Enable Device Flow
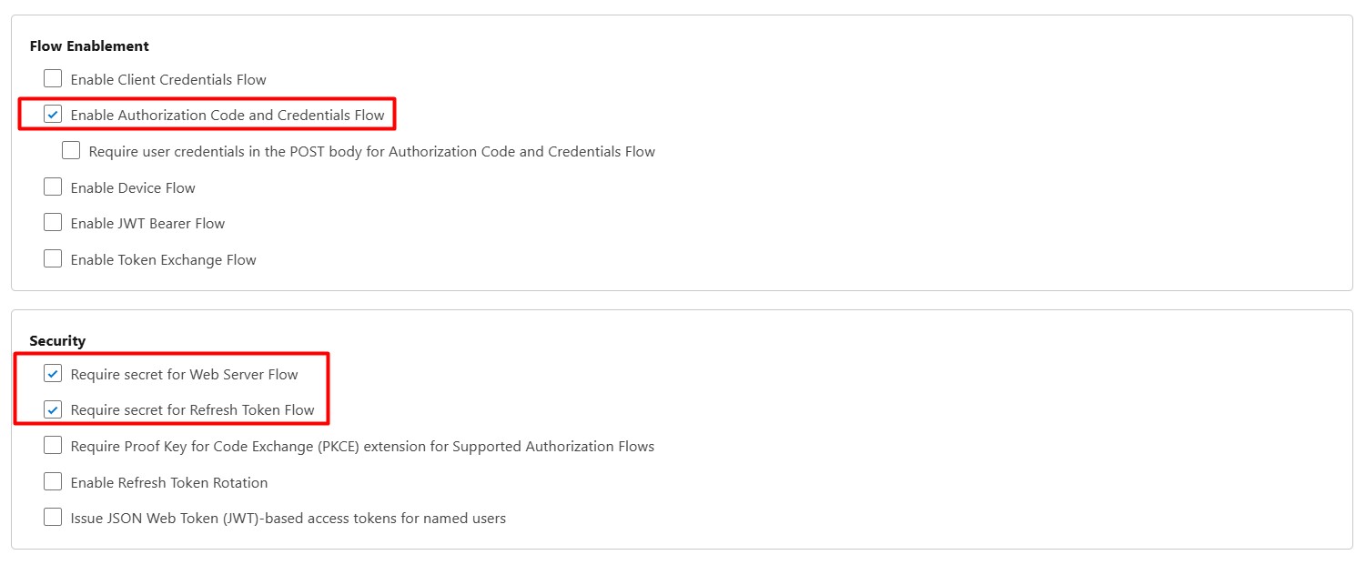 pyautogui.click(x=53, y=187)
